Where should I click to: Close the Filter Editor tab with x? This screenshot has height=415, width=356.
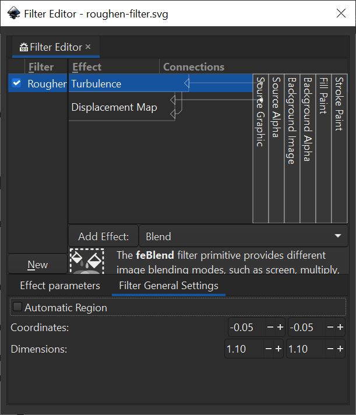tap(88, 47)
